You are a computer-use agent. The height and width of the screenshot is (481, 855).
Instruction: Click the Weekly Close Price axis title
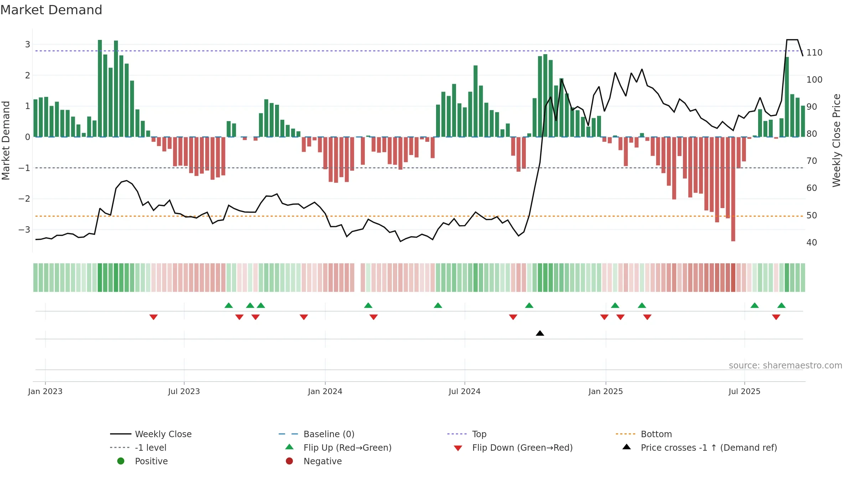click(x=836, y=140)
